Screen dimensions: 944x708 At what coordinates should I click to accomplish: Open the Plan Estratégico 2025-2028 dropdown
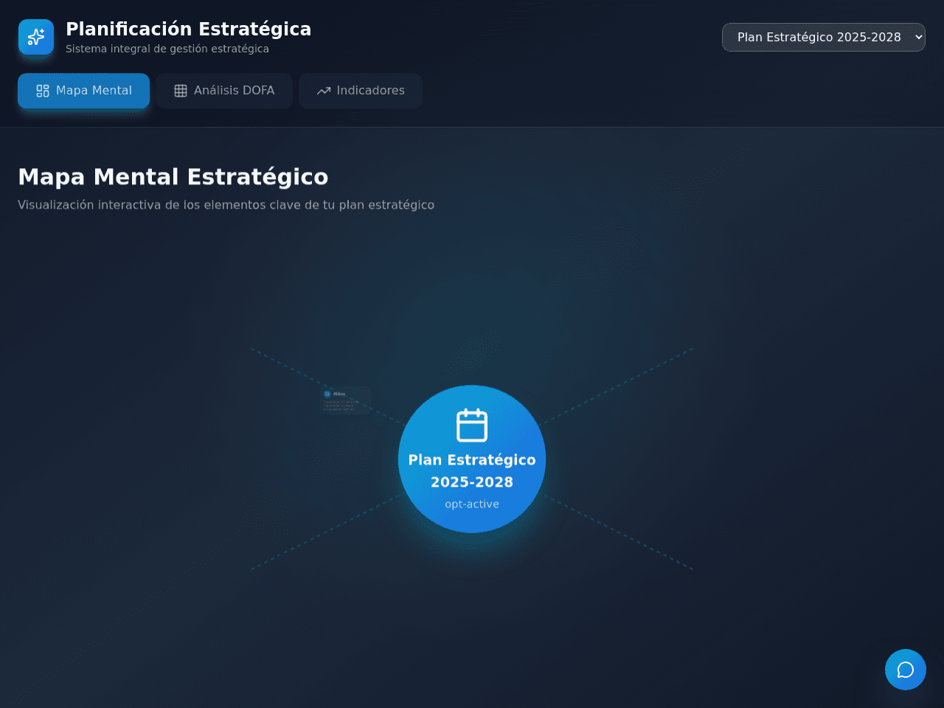(x=823, y=37)
